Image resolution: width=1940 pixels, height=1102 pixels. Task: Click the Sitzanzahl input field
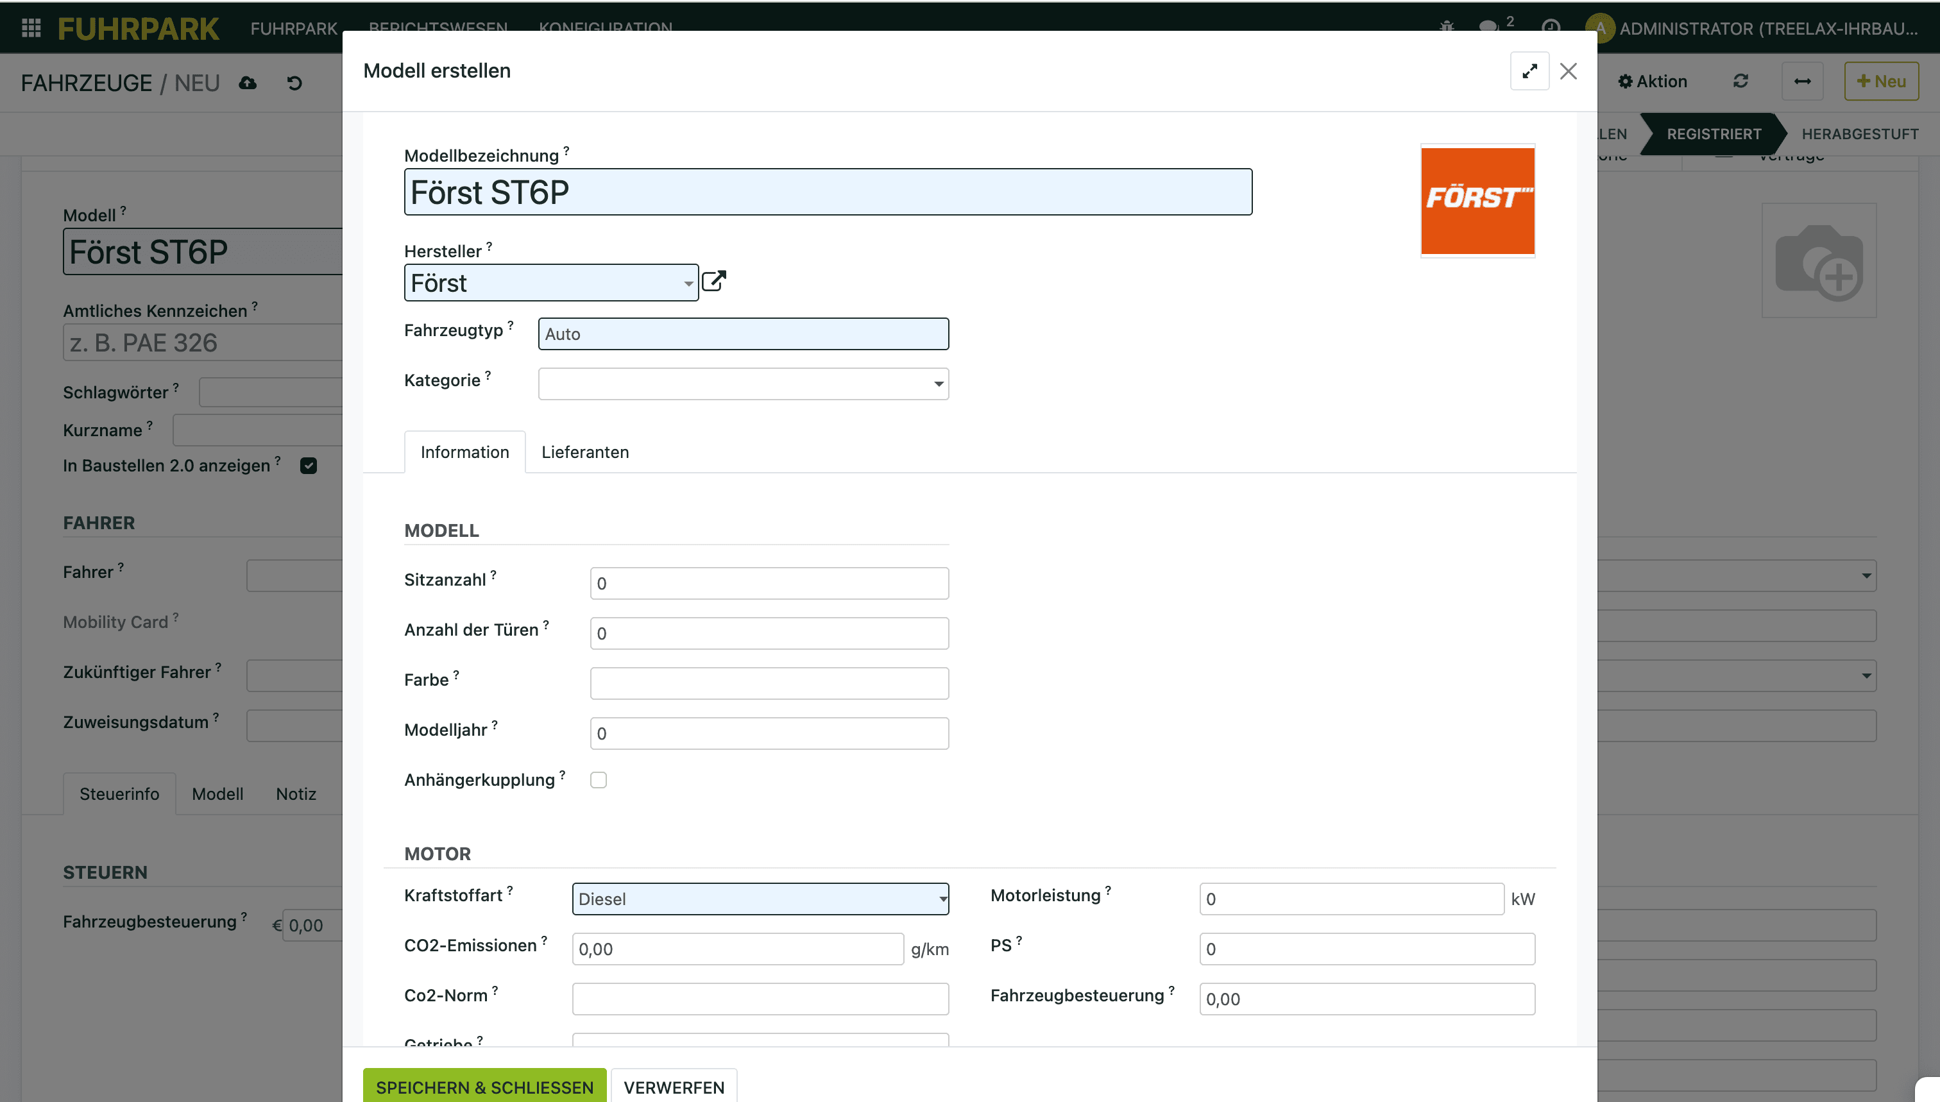[x=769, y=584]
